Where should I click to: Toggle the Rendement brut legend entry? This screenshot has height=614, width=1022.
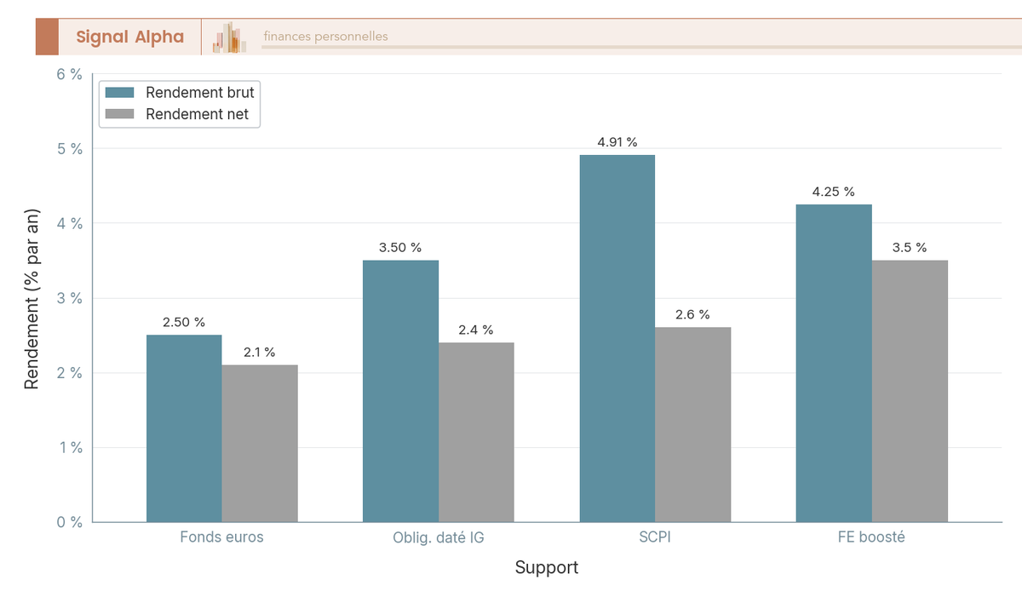click(x=180, y=93)
